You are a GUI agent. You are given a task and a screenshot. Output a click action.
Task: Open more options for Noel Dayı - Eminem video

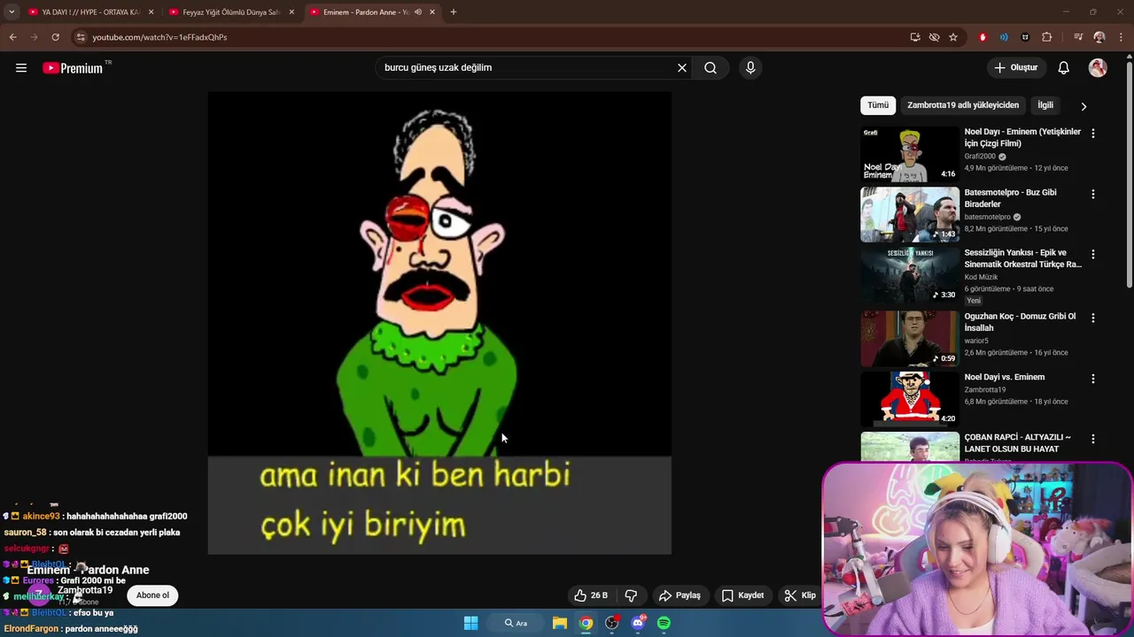(x=1092, y=134)
